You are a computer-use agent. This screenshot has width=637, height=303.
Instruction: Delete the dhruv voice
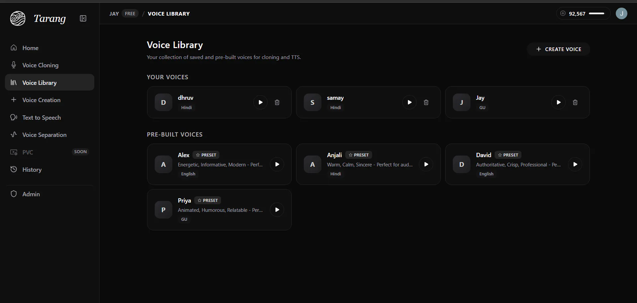[277, 102]
